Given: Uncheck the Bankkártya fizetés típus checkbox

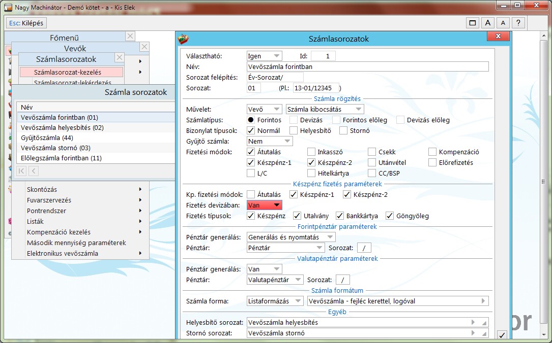Looking at the screenshot, I should [340, 216].
